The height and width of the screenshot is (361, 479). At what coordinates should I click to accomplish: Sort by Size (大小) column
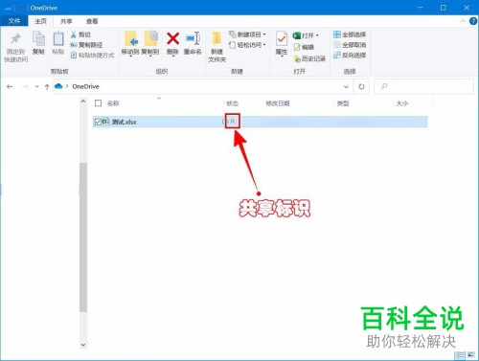click(402, 103)
